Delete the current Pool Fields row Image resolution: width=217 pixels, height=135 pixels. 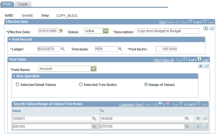[206, 66]
